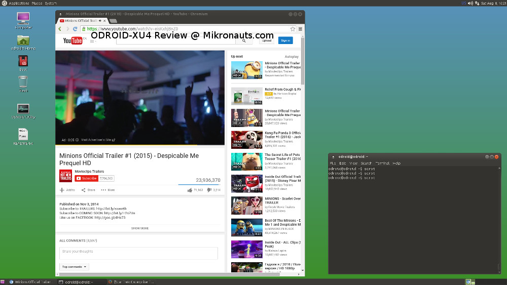Open Relief From Cough ad thumbnail
The width and height of the screenshot is (507, 285).
pyautogui.click(x=247, y=96)
